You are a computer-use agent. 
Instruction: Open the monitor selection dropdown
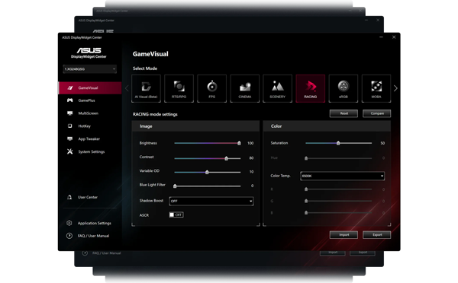pyautogui.click(x=89, y=69)
